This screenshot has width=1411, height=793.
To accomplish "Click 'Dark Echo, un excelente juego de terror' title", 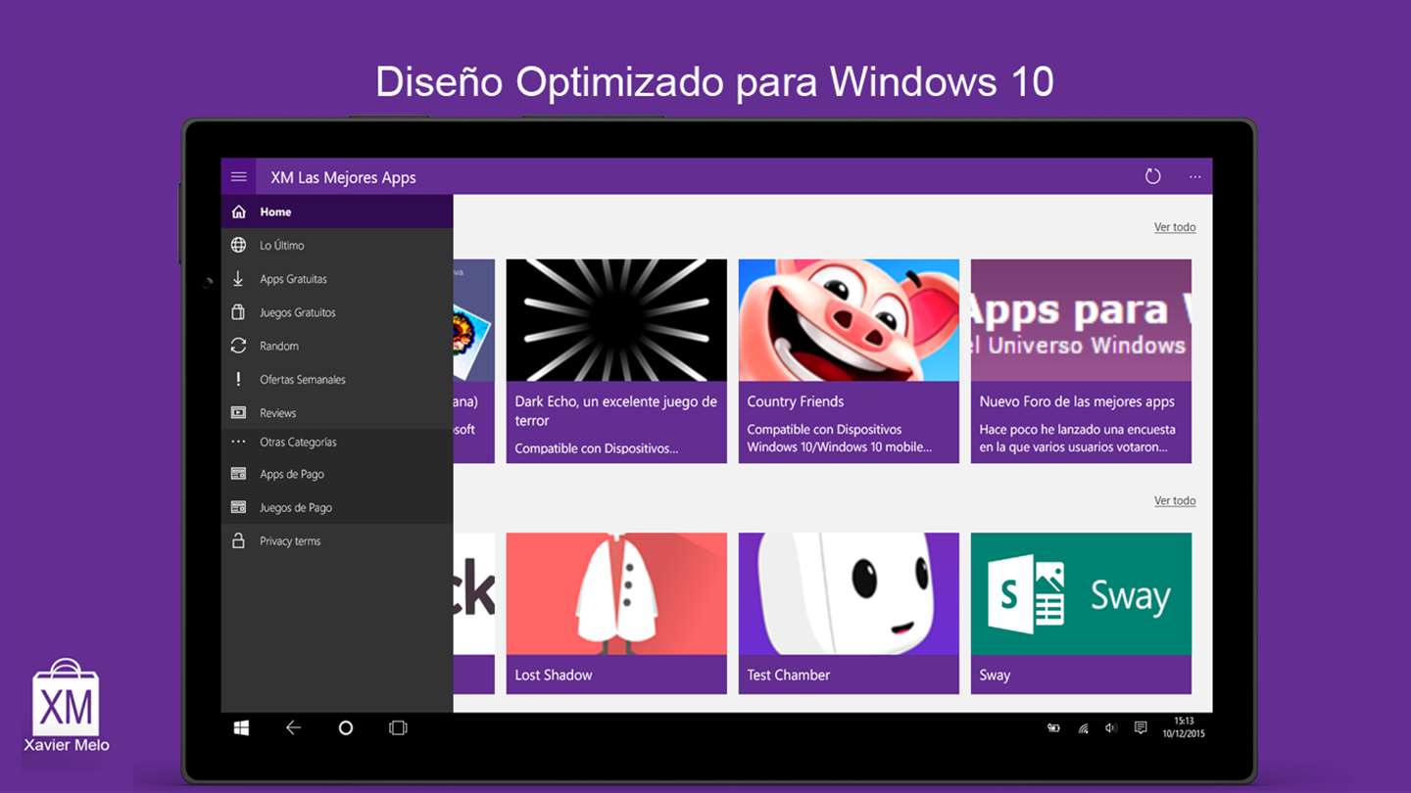I will pos(615,411).
